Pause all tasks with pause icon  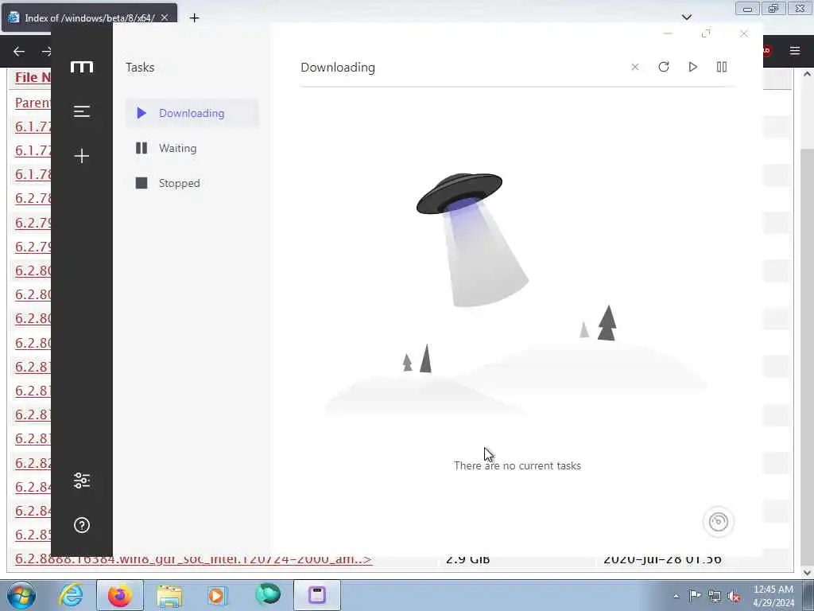click(x=722, y=67)
